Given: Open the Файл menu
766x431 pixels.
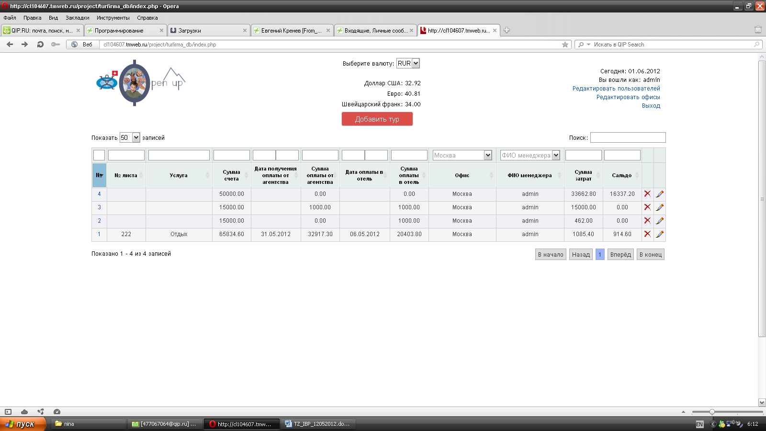Looking at the screenshot, I should (10, 18).
